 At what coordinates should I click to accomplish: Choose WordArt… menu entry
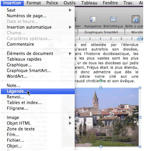38,76
